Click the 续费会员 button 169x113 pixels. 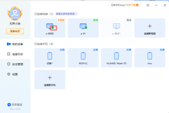pyautogui.click(x=15, y=31)
